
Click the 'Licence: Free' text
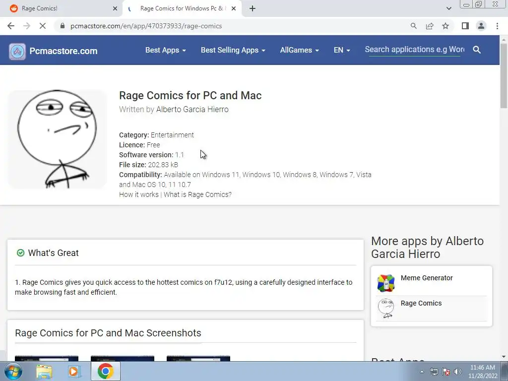tap(139, 145)
